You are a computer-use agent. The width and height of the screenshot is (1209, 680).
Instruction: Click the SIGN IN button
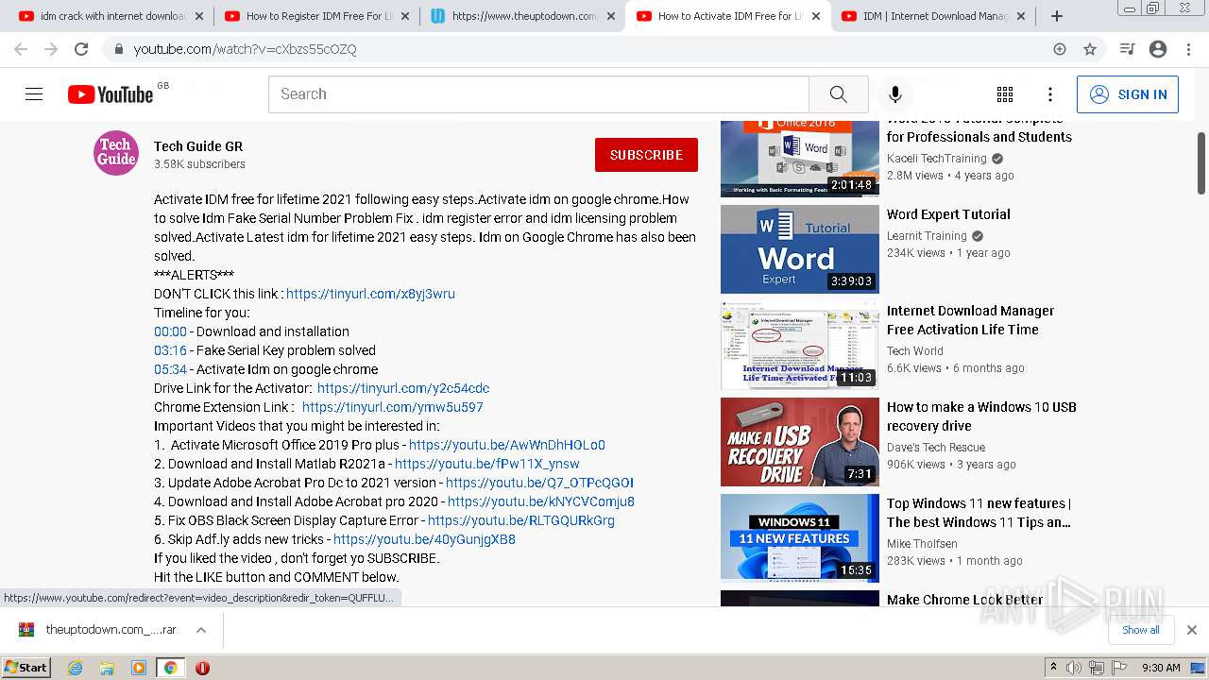pyautogui.click(x=1128, y=94)
